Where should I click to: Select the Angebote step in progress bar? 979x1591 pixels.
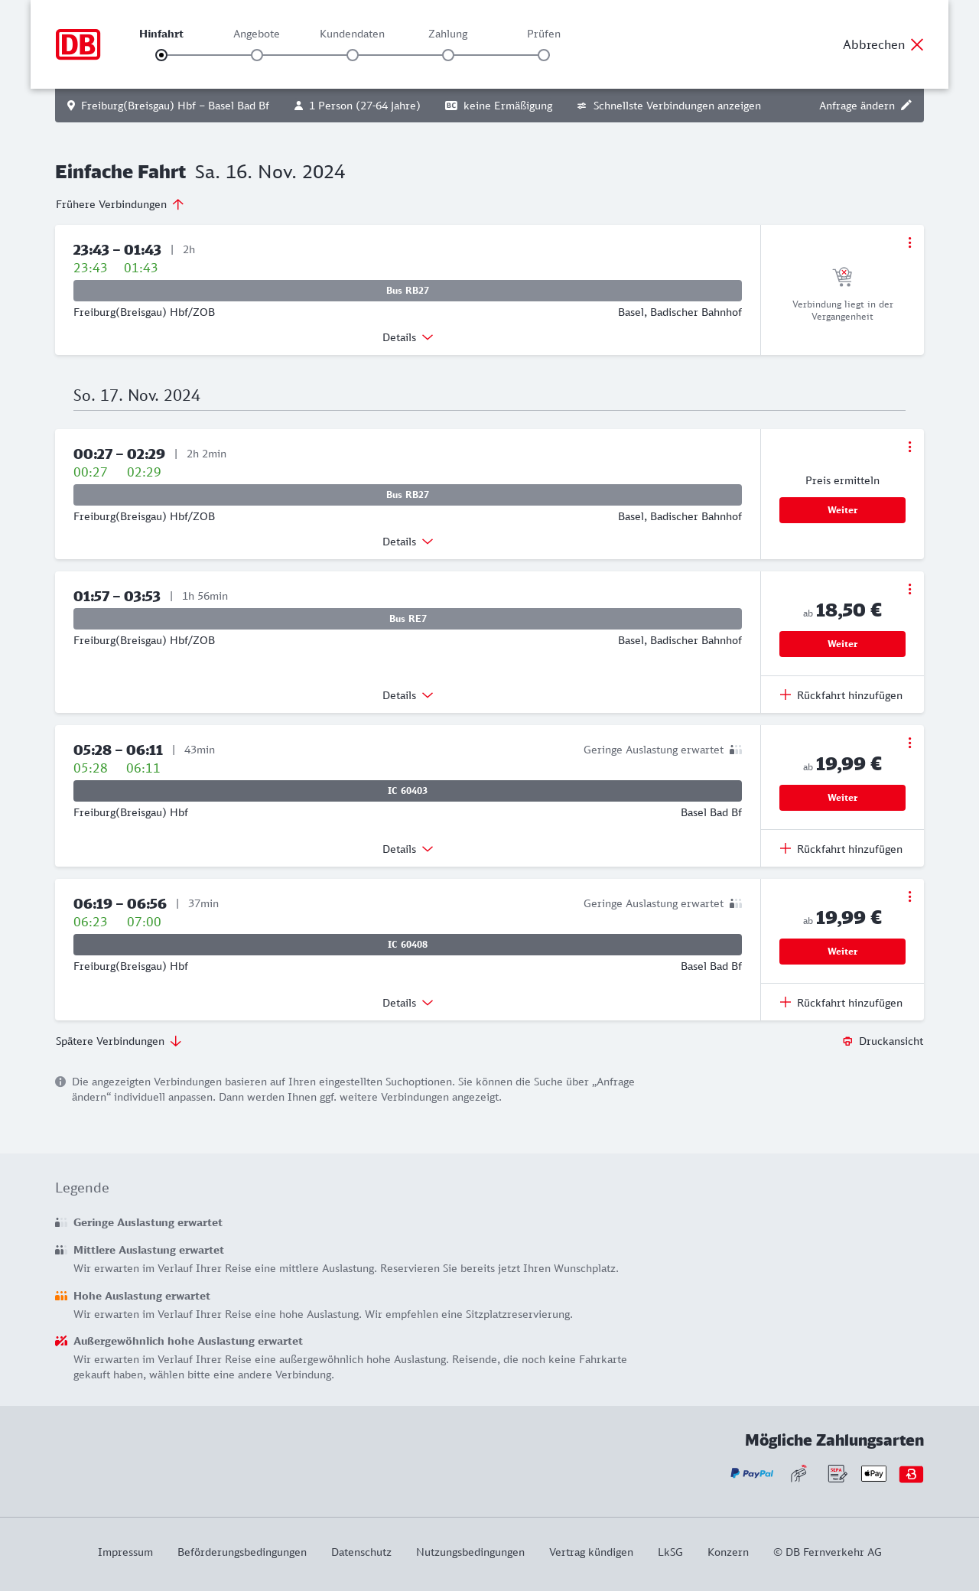(257, 55)
